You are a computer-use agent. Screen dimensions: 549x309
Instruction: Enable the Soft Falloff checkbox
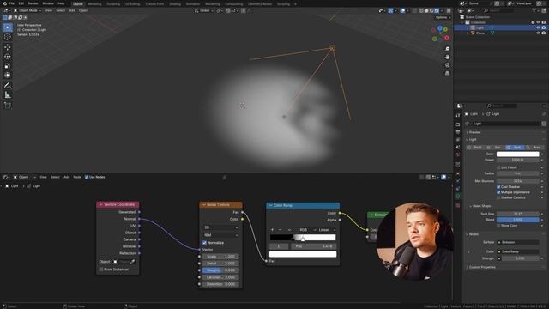[498, 167]
